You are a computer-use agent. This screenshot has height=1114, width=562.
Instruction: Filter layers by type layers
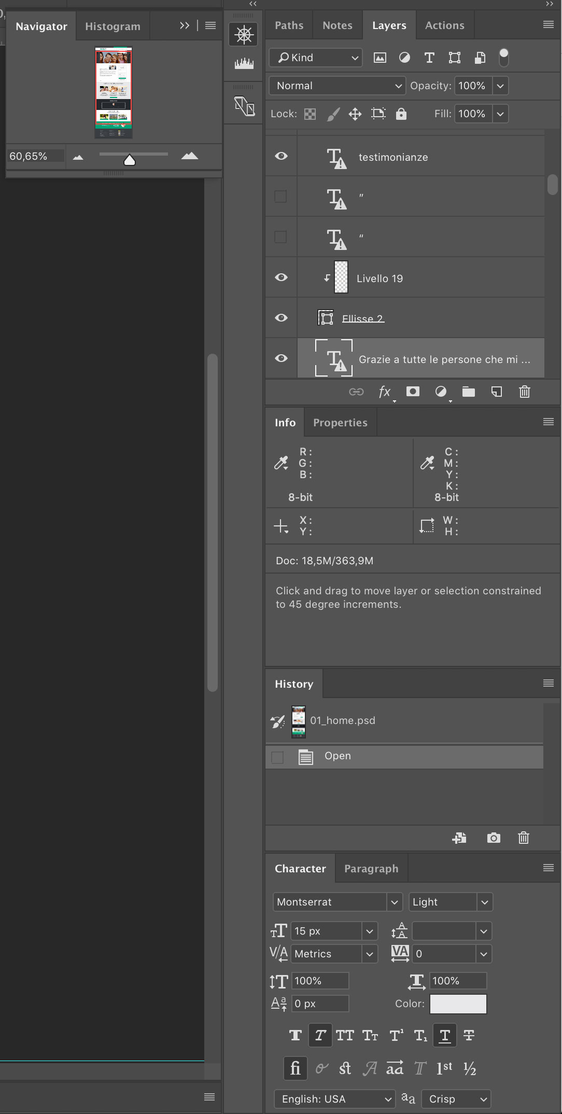[x=429, y=58]
